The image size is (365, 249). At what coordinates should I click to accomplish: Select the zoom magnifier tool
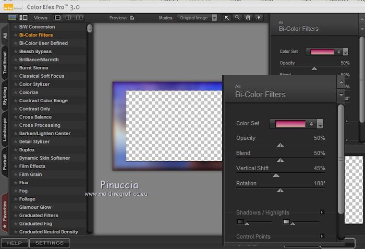(x=237, y=18)
